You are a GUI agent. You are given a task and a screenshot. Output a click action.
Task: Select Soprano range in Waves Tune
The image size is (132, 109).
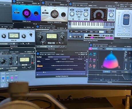(x=96, y=32)
